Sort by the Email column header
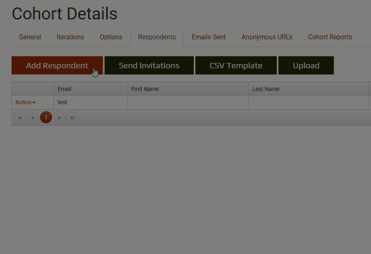Image resolution: width=371 pixels, height=254 pixels. pos(64,89)
